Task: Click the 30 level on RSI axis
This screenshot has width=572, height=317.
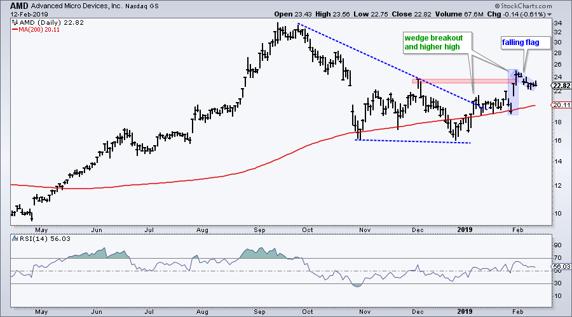Action: [558, 283]
